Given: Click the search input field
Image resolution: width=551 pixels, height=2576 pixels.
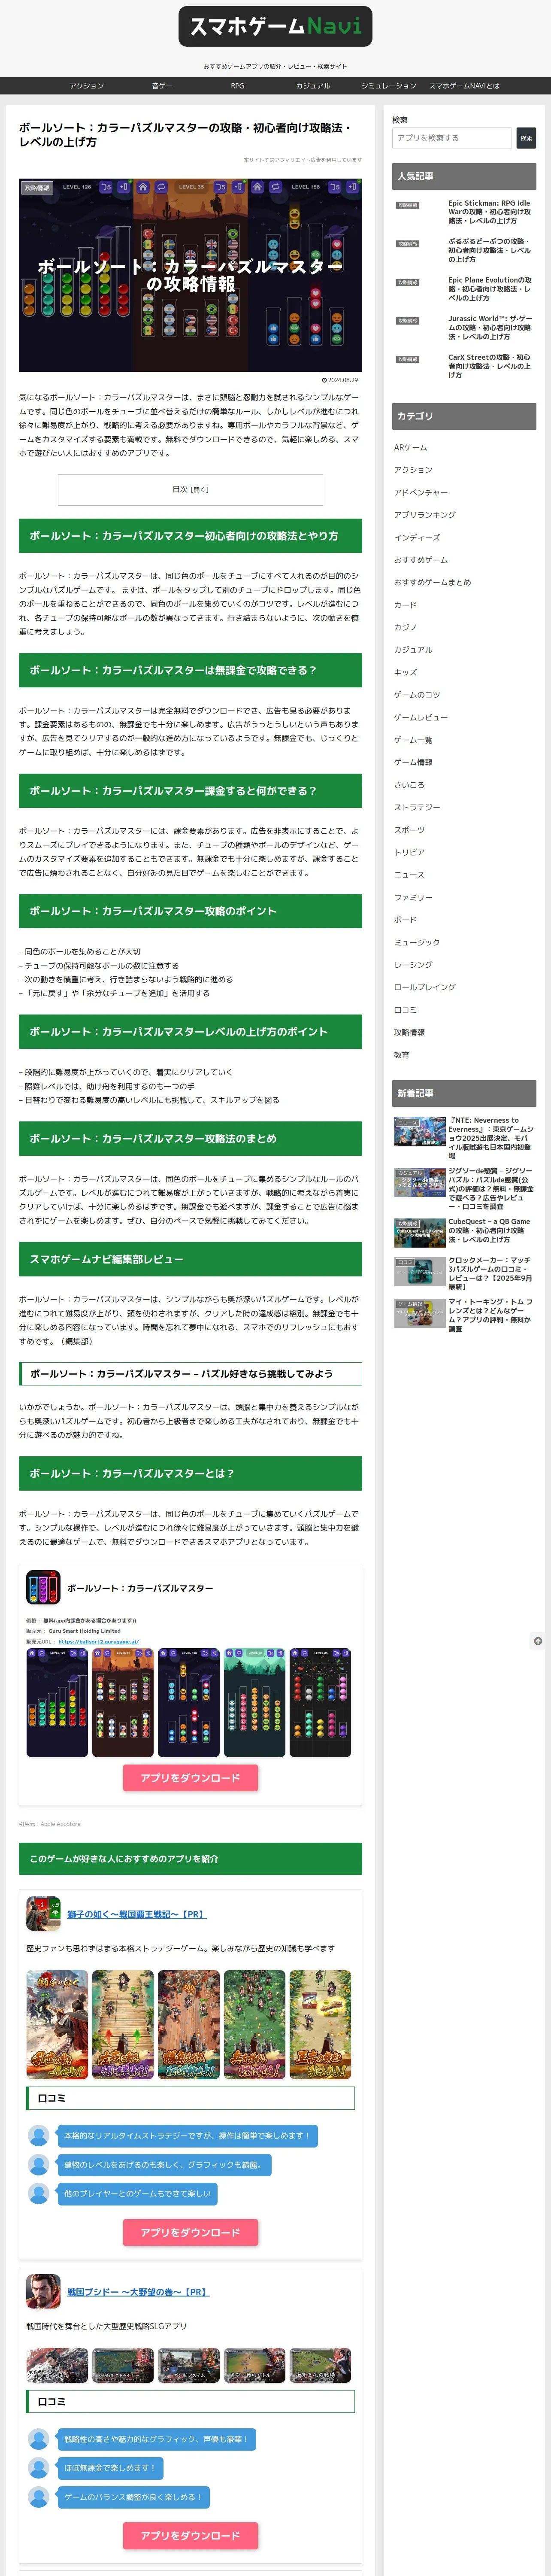Looking at the screenshot, I should pos(452,138).
